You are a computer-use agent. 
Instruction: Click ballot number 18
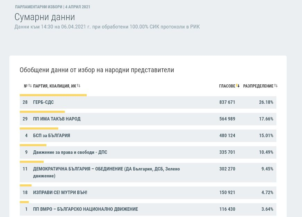pos(25,192)
